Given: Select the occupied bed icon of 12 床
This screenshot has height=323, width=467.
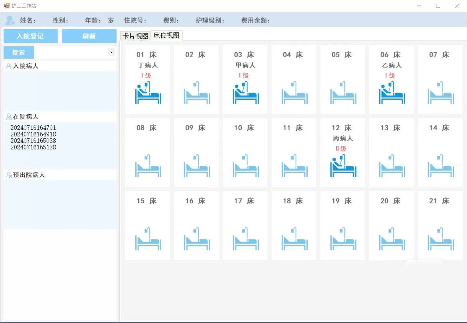Looking at the screenshot, I should (x=343, y=166).
